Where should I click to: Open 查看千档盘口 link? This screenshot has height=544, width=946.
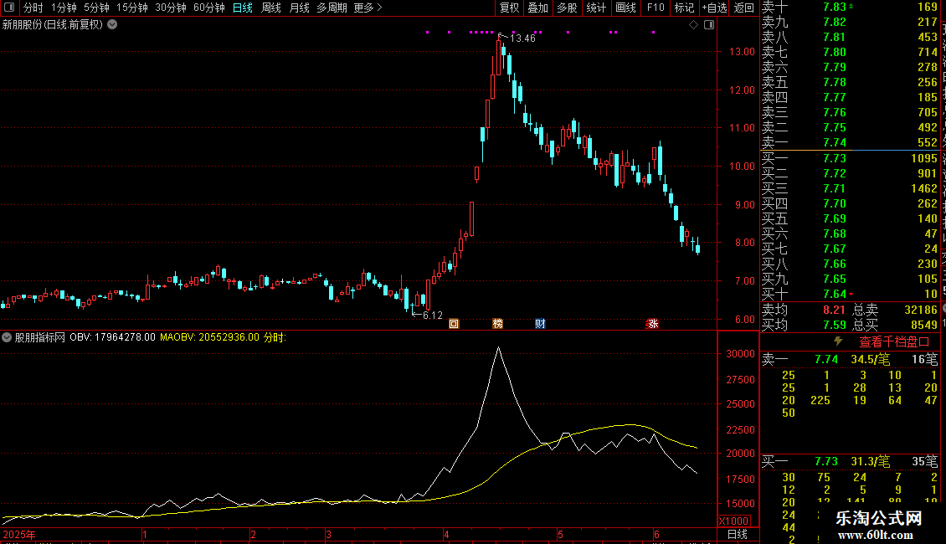(894, 342)
